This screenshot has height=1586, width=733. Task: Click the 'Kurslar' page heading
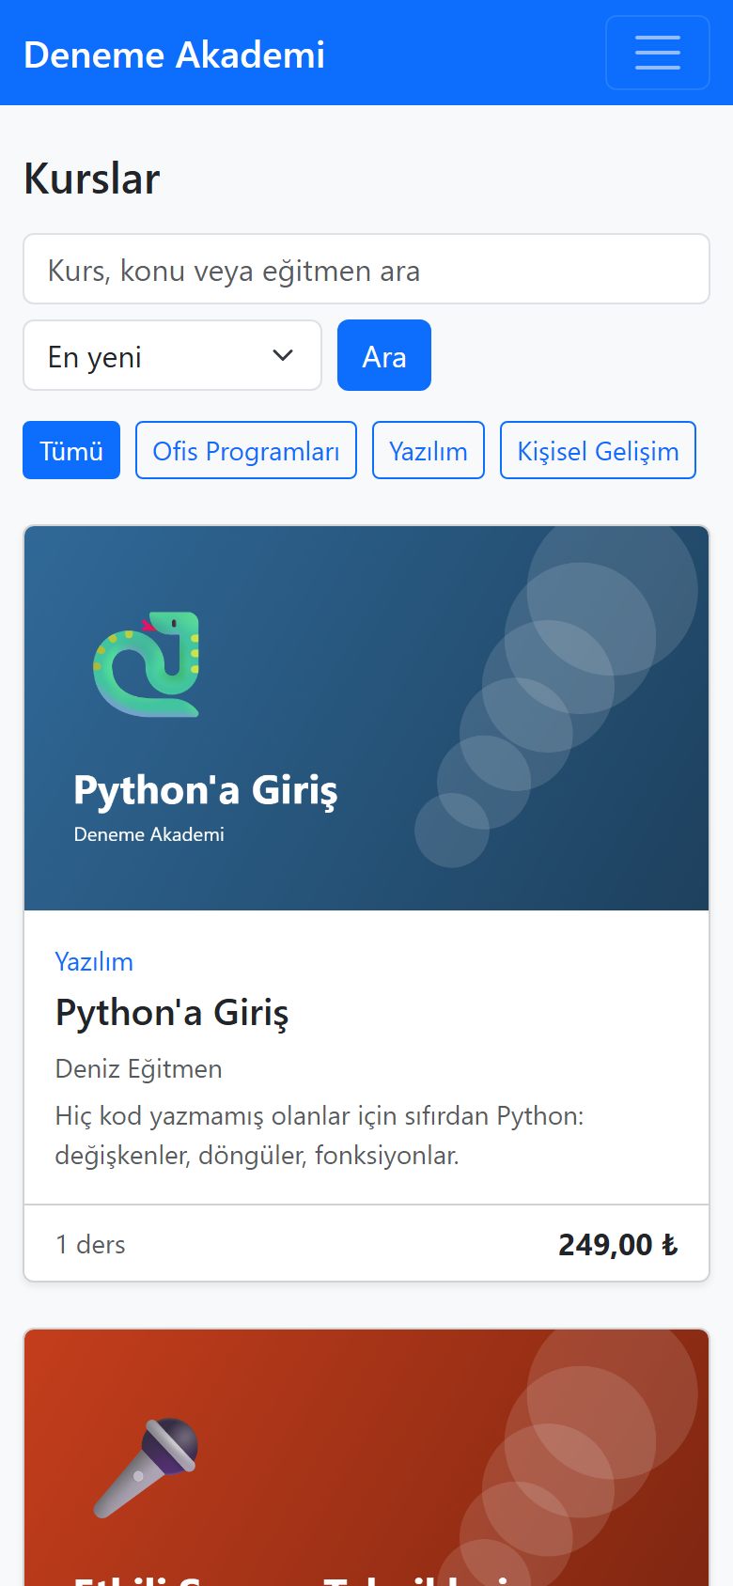coord(92,179)
